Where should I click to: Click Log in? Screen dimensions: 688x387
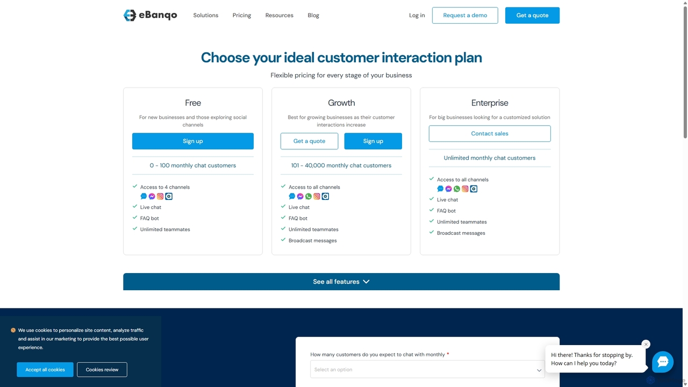pos(417,15)
